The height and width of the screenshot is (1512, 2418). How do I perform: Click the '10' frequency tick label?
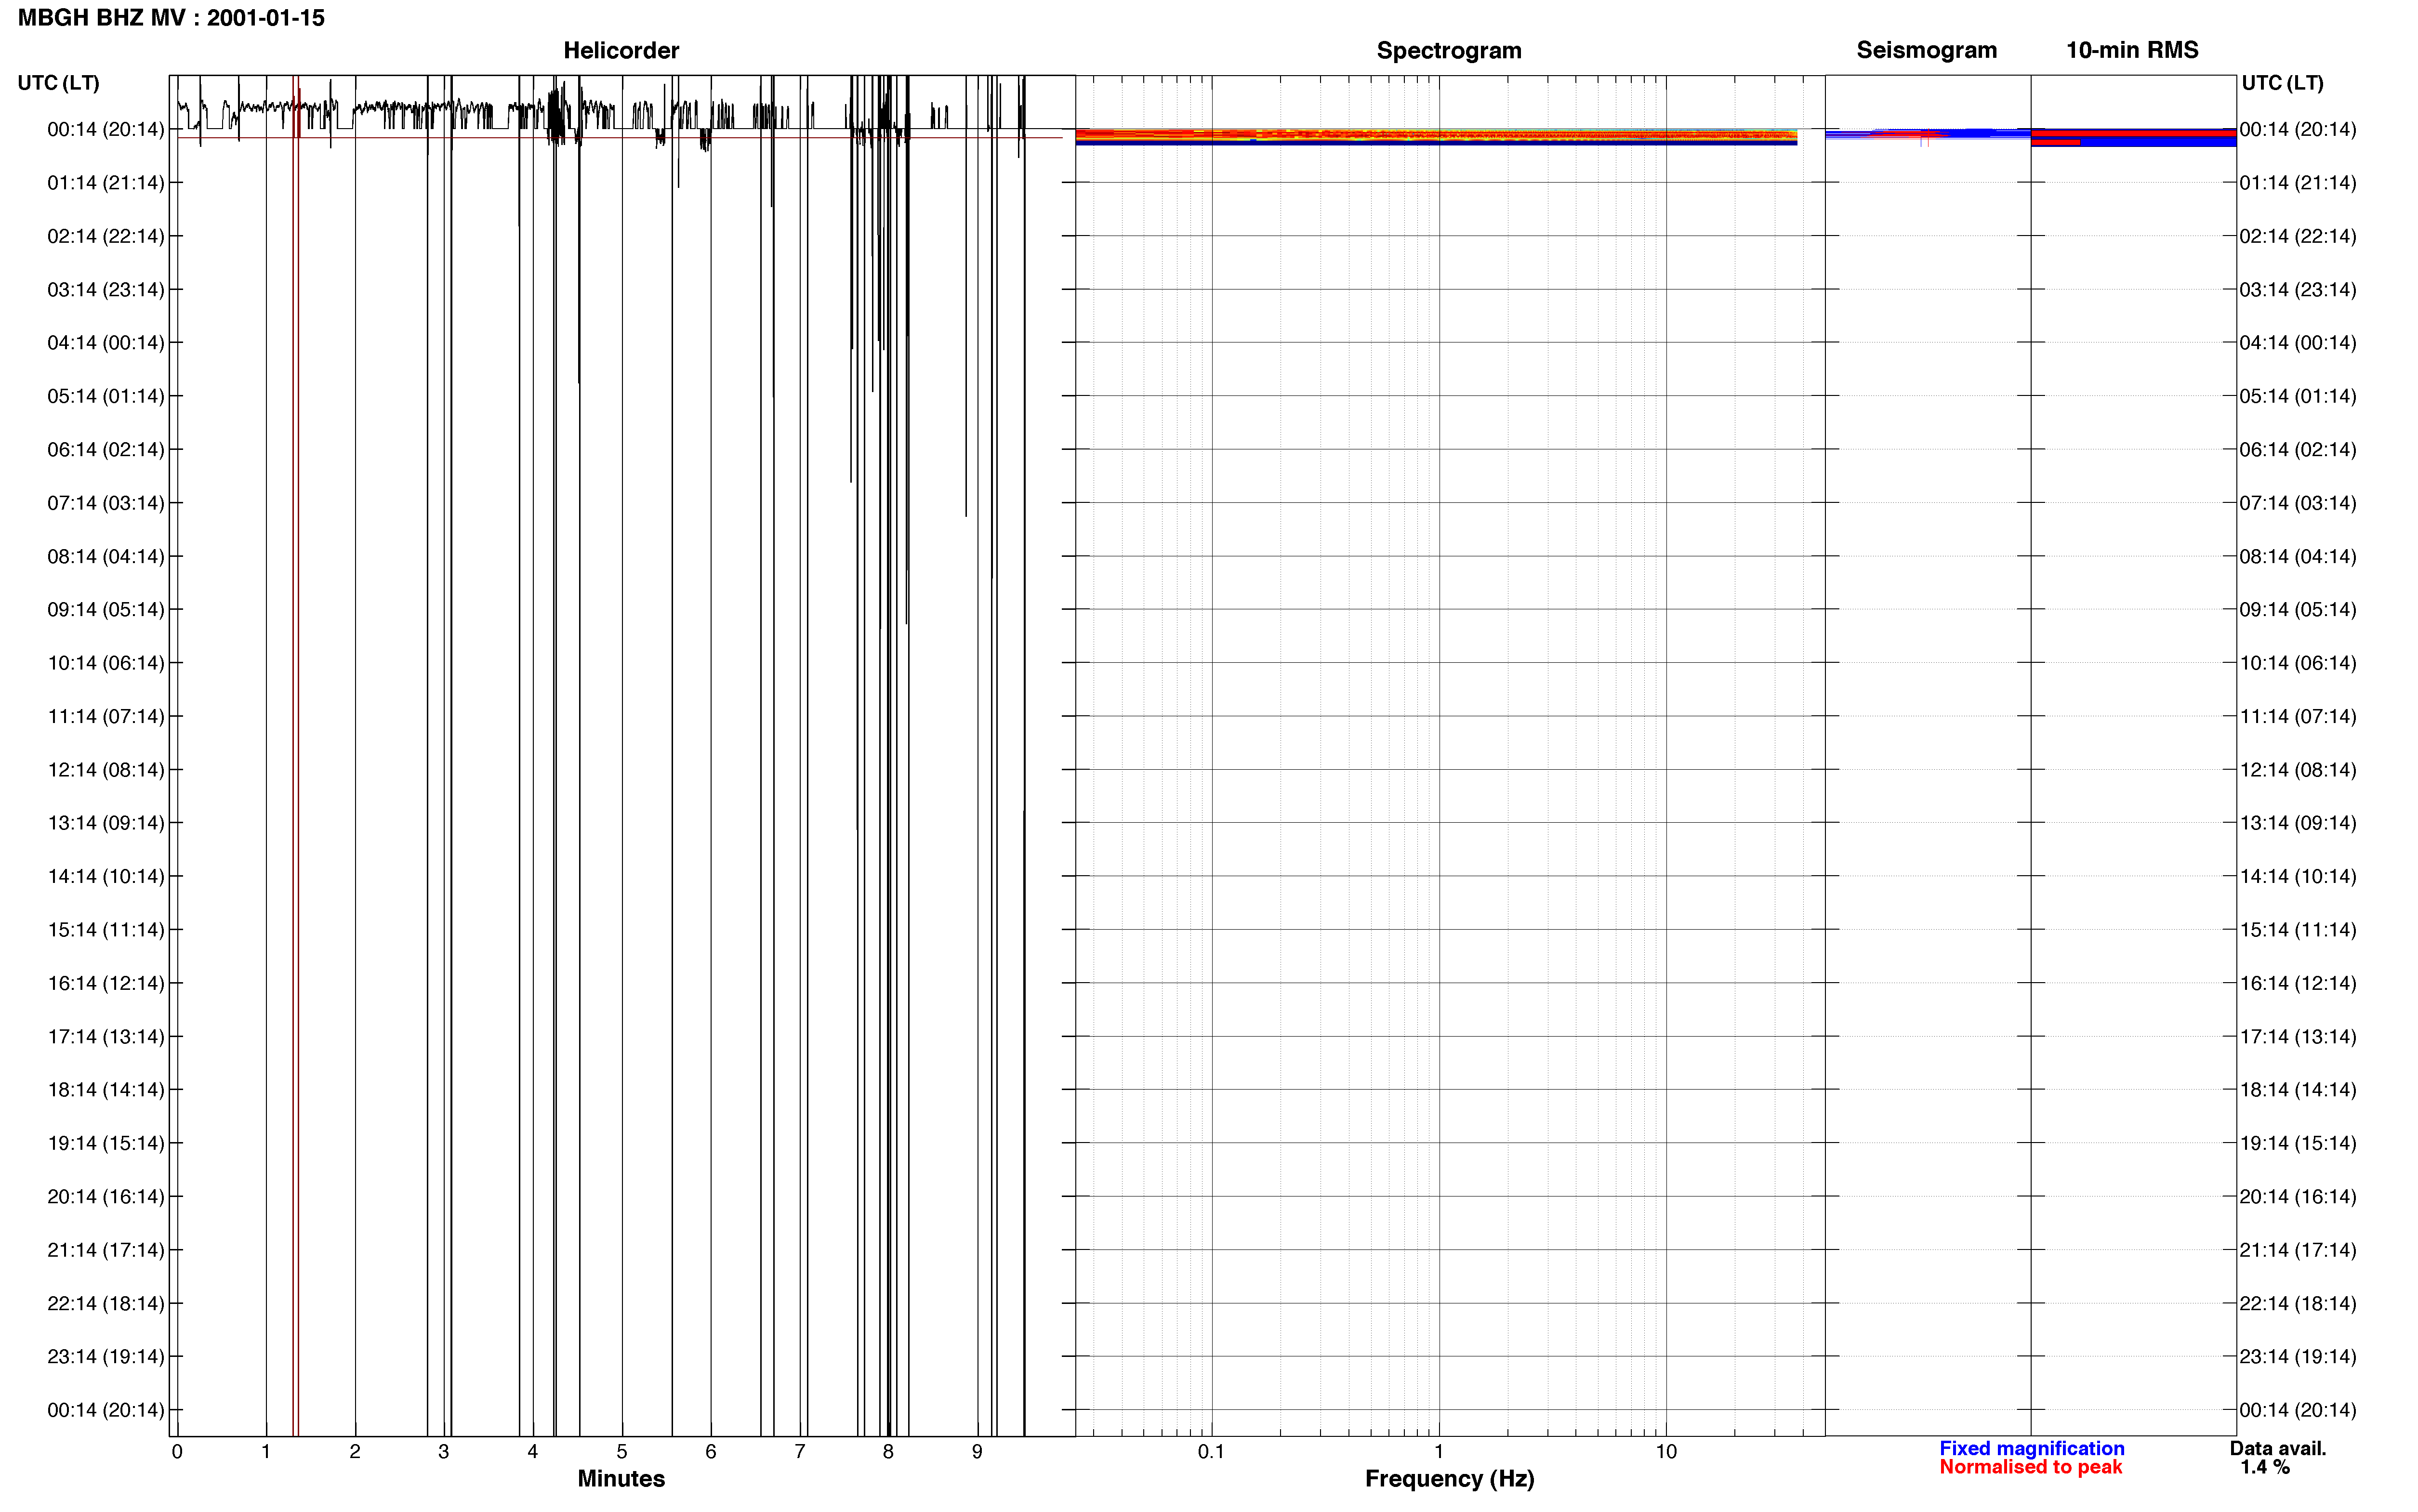pos(1666,1452)
